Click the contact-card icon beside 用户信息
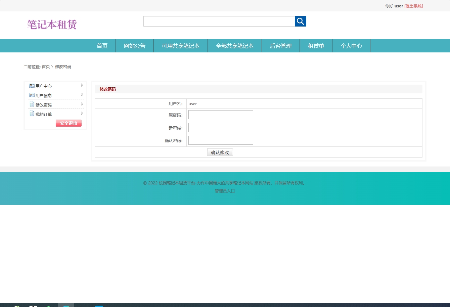 (x=32, y=95)
